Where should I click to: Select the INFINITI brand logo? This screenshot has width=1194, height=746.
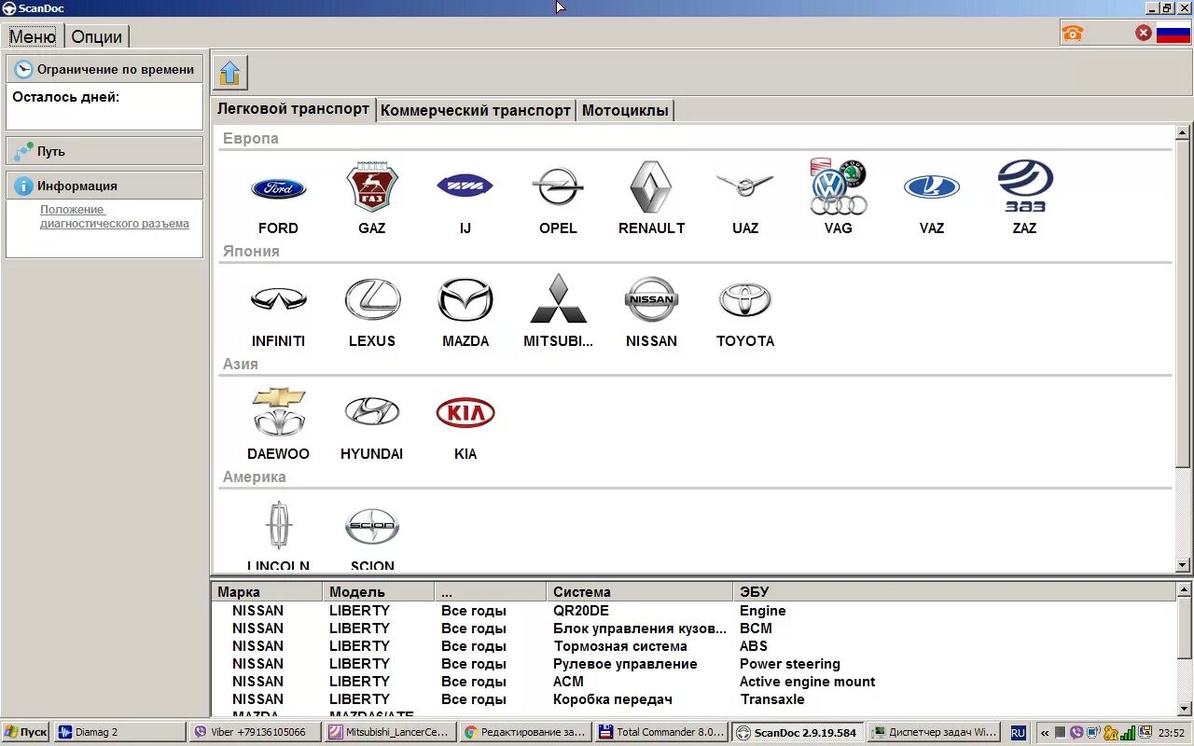(278, 298)
